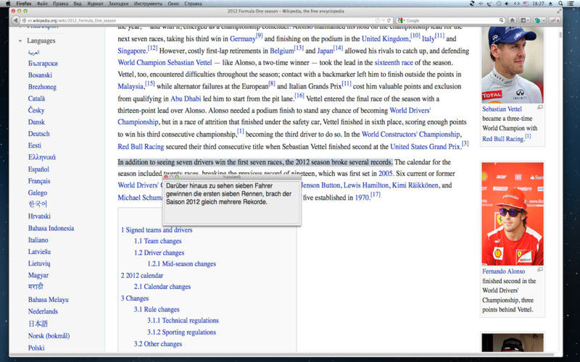Open the Инструменты menu

click(148, 4)
